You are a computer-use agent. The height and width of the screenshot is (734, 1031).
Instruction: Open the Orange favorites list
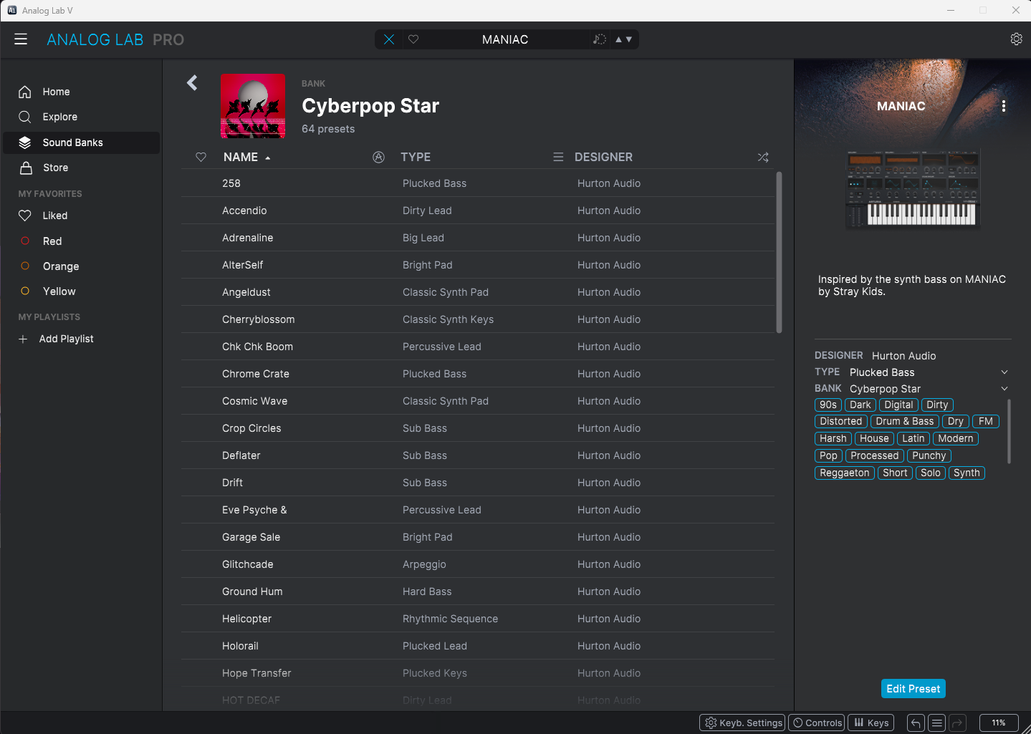pos(82,266)
